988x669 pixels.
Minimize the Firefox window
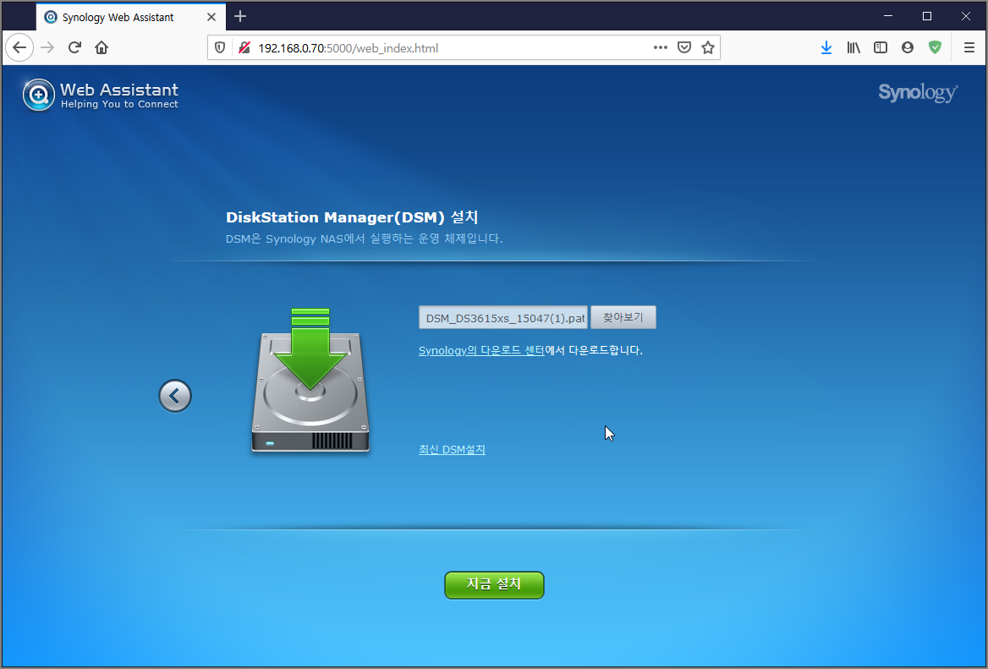pos(888,16)
